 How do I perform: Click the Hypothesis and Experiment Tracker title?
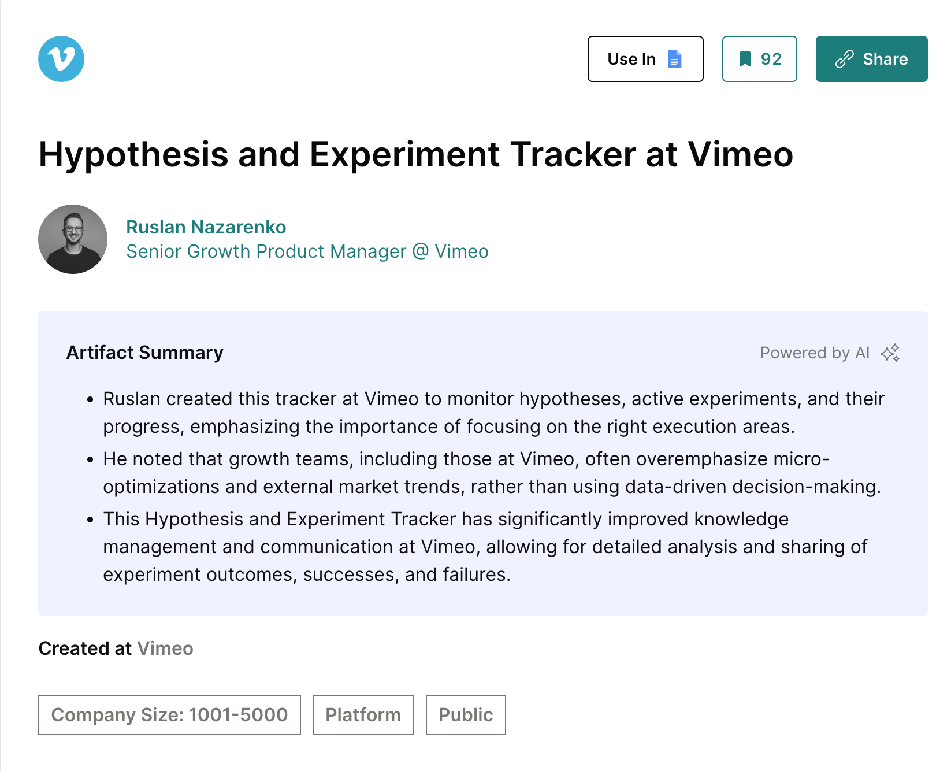click(415, 155)
